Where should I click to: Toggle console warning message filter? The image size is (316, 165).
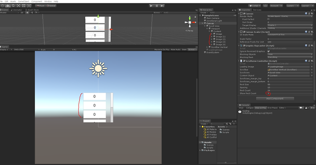pos(307,108)
